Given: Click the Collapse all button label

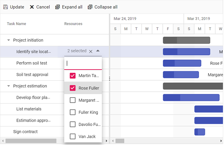Looking at the screenshot, I should [106, 7].
